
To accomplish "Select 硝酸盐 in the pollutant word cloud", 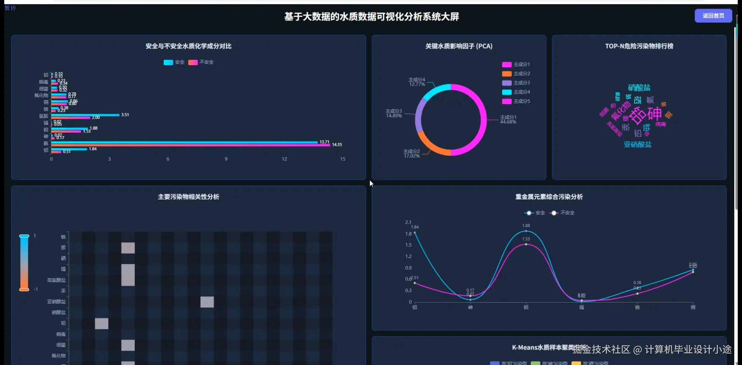I will [639, 87].
